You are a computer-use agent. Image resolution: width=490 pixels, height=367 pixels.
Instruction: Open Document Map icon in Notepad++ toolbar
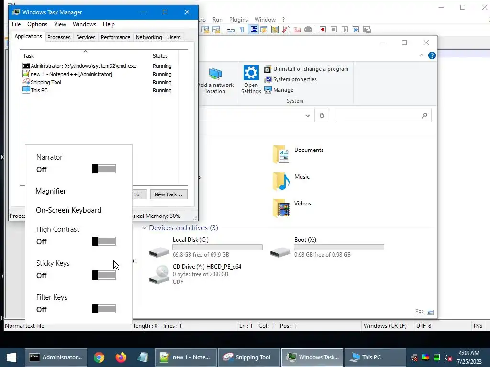coord(275,30)
